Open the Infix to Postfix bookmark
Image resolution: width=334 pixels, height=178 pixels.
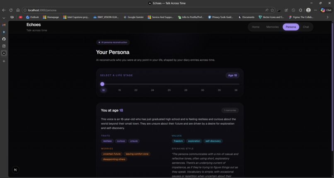pyautogui.click(x=191, y=17)
